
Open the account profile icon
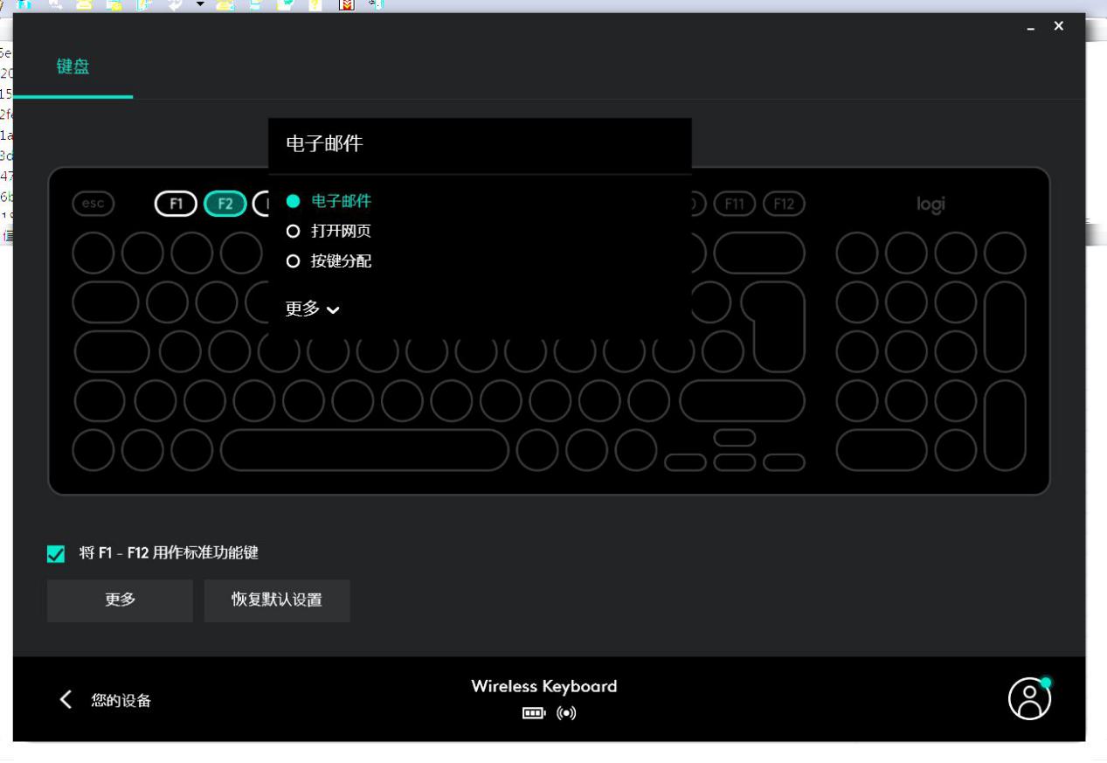coord(1029,698)
